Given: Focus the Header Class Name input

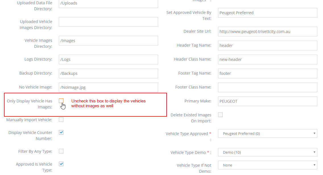Looking at the screenshot, I should (267, 59).
